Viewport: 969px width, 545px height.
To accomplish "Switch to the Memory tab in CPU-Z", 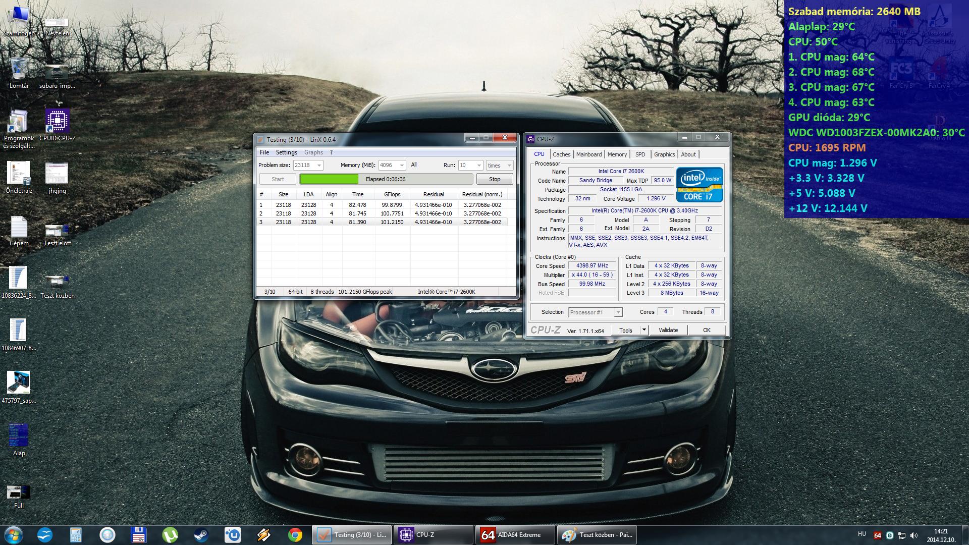I will (x=617, y=154).
